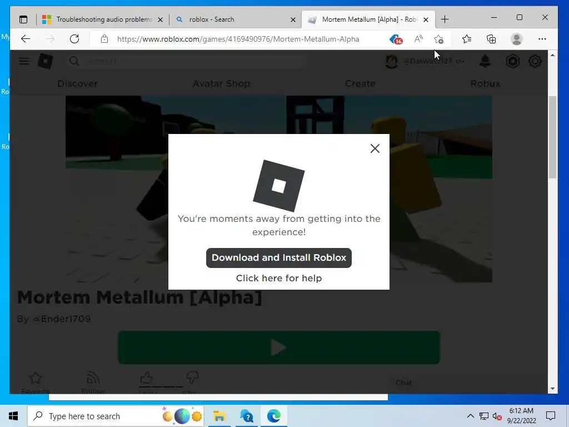The image size is (569, 427).
Task: View site information lock icon
Action: pos(104,39)
